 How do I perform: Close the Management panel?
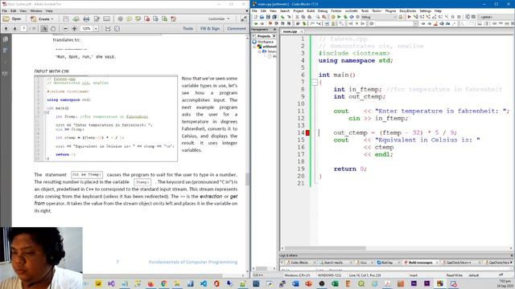tap(275, 30)
